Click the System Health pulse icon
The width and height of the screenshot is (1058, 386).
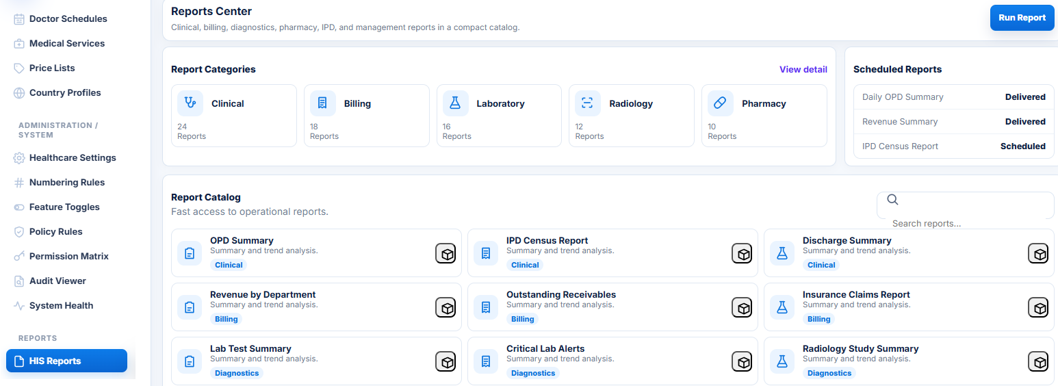(x=19, y=305)
